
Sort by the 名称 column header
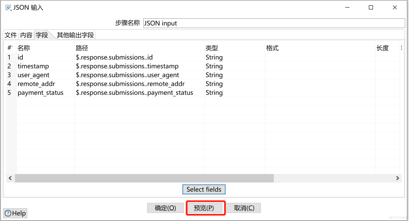[24, 48]
